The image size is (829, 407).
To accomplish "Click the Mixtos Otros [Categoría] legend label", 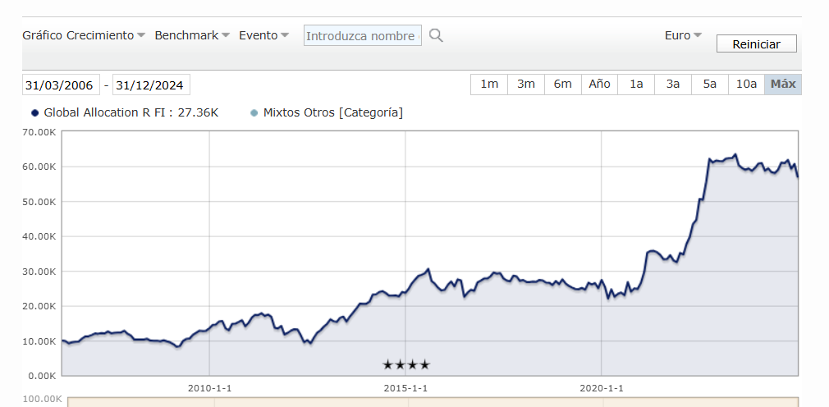I will pyautogui.click(x=333, y=112).
